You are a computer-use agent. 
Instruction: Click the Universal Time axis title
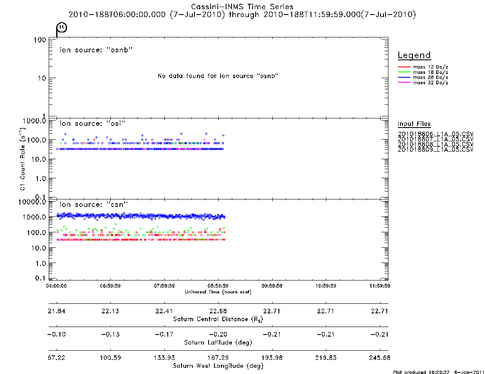click(218, 292)
